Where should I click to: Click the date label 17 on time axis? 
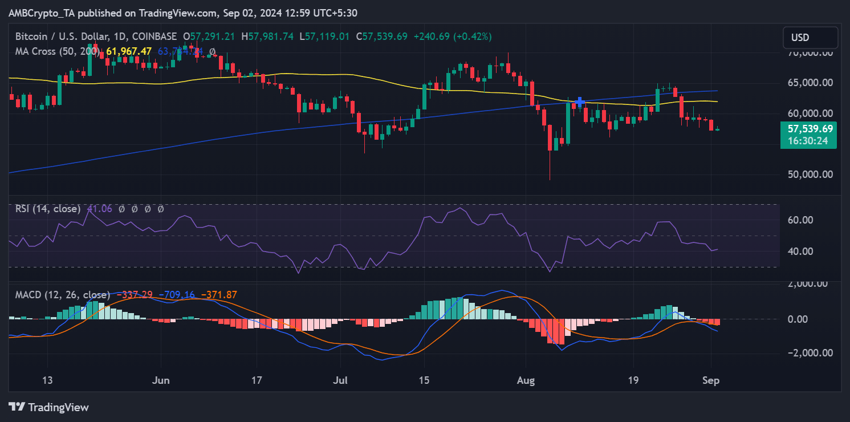(x=257, y=380)
